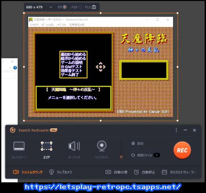Click the game window's title bar icon
Screen dimensions: 206x193
(31, 19)
